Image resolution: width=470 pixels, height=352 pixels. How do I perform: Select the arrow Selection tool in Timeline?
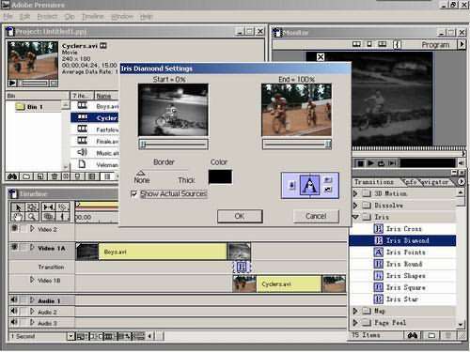[x=18, y=207]
